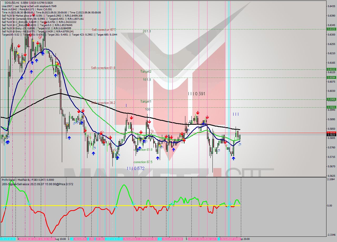Click the current price 0.5820 tag
Image resolution: width=337 pixels, height=242 pixels.
coord(331,135)
